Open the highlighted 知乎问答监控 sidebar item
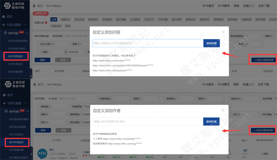This screenshot has width=277, height=160. point(16,56)
